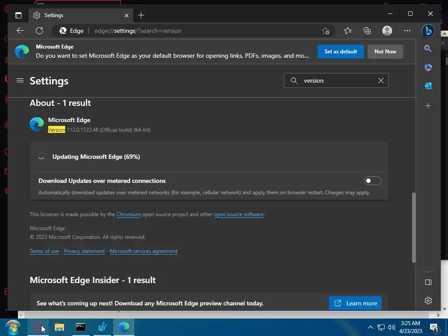Image resolution: width=448 pixels, height=336 pixels.
Task: Open the Windows Start button
Action: pos(13,327)
